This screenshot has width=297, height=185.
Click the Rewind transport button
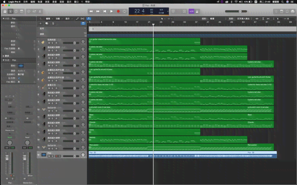[x=91, y=11]
